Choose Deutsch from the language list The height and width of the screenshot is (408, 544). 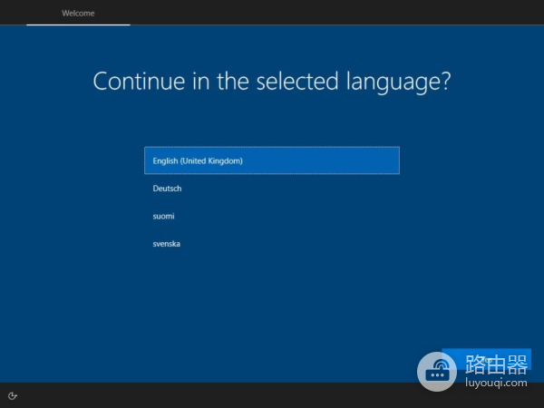(272, 189)
